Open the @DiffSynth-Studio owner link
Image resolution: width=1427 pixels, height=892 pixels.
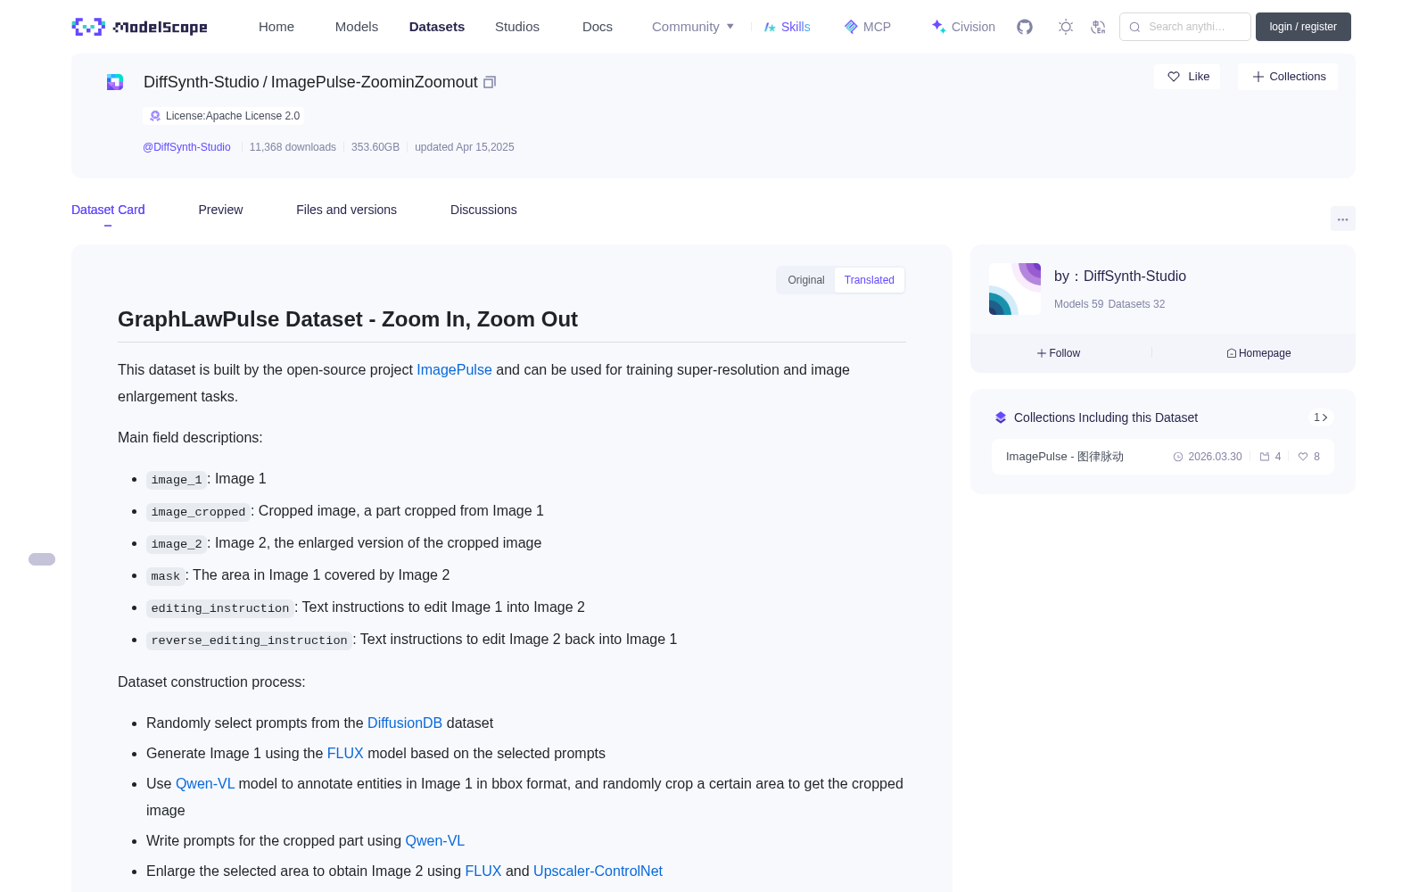186,147
